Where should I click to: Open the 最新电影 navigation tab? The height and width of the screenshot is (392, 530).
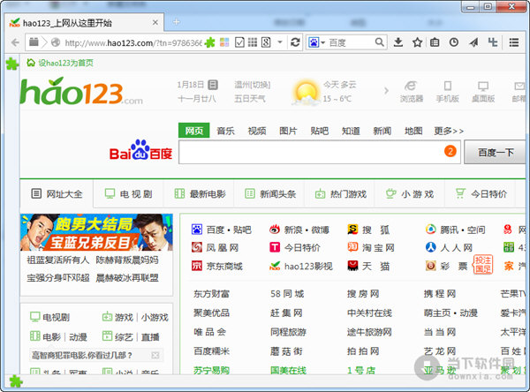(x=200, y=194)
